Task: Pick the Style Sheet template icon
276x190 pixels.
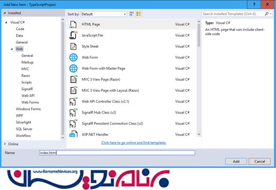Action: coord(73,46)
